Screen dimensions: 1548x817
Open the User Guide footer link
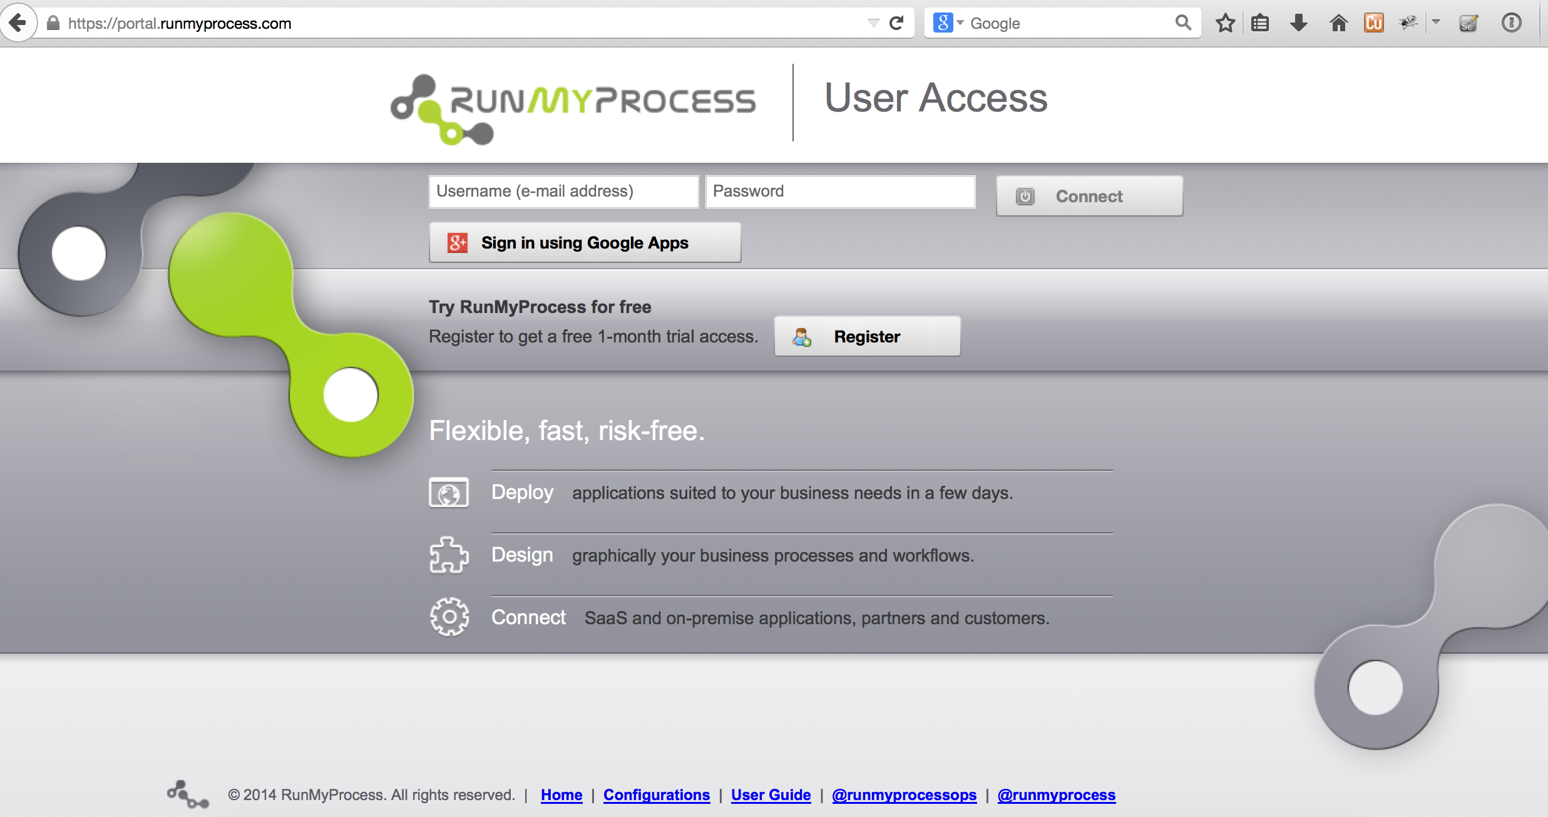tap(771, 795)
